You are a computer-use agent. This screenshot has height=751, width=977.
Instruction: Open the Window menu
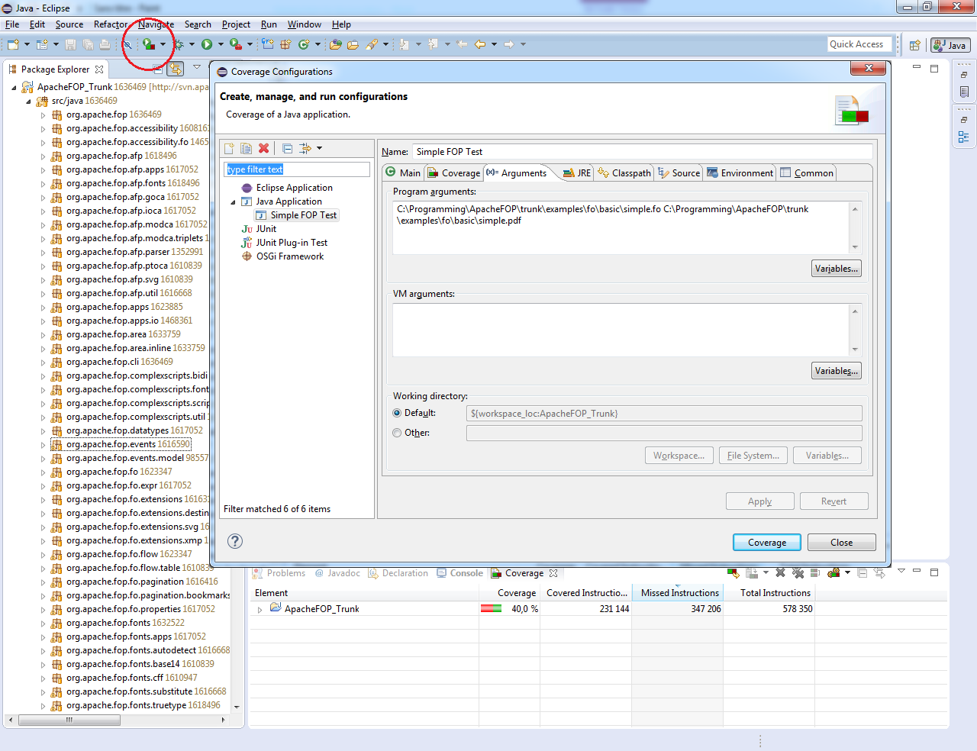click(305, 24)
